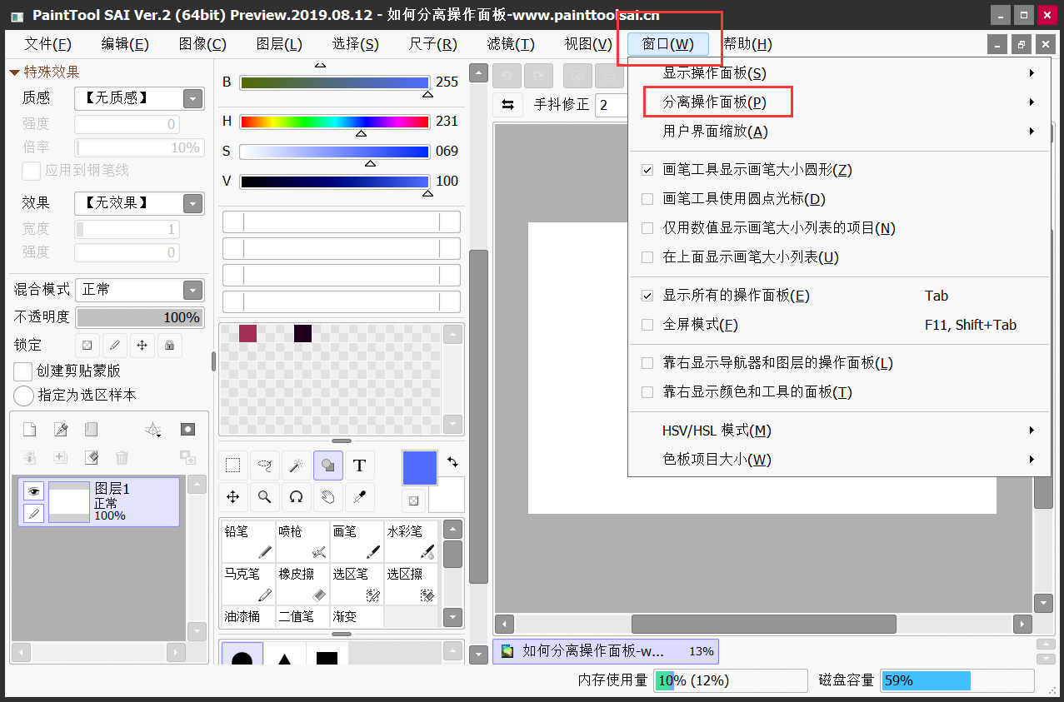The width and height of the screenshot is (1064, 702).
Task: Click the hue H slider
Action: pos(334,122)
